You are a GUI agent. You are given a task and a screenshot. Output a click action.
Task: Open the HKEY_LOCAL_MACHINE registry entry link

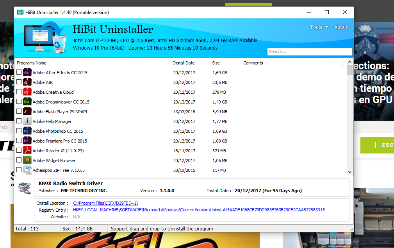click(x=199, y=210)
